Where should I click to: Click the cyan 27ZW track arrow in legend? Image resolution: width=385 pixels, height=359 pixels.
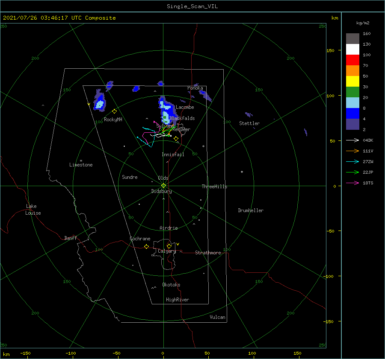pos(352,161)
